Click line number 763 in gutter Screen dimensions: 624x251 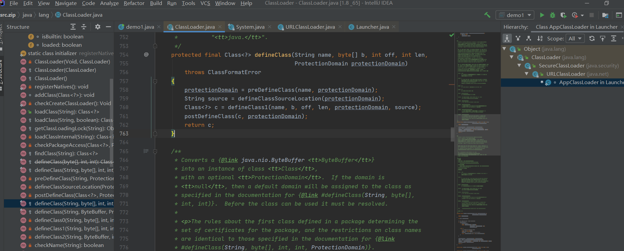point(124,134)
